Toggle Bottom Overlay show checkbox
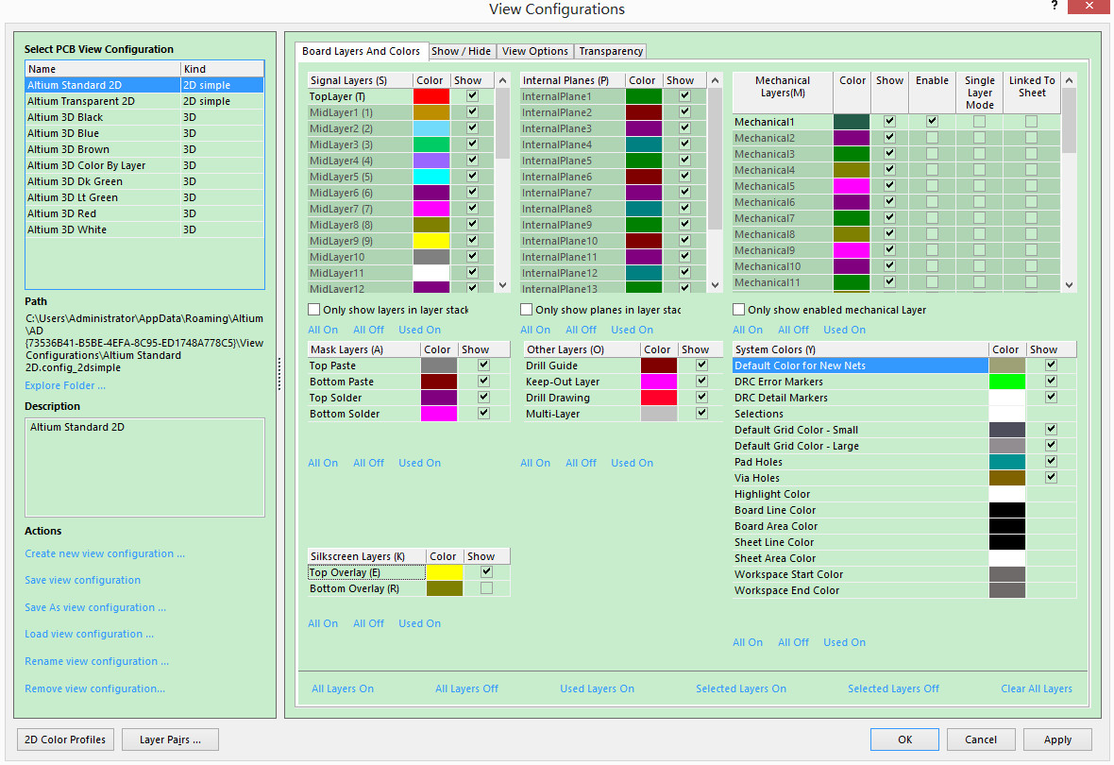 click(x=486, y=588)
